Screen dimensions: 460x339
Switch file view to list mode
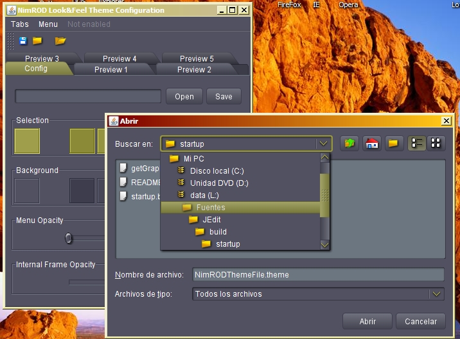[x=417, y=144]
